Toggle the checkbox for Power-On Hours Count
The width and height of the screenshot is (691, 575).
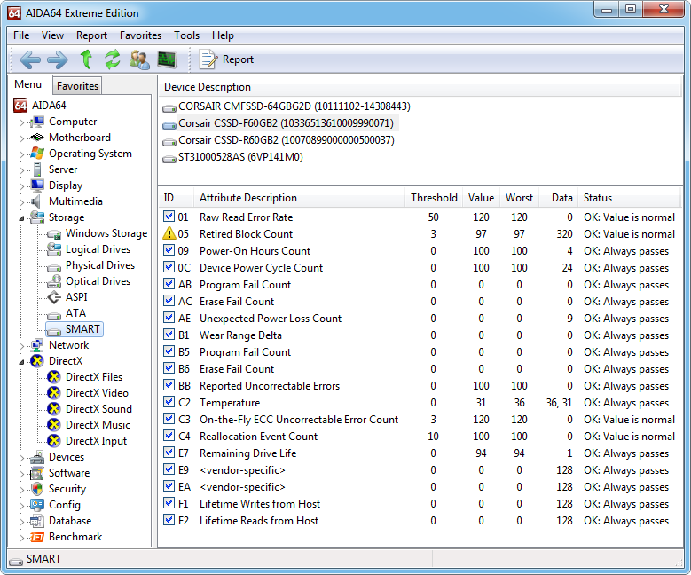(x=169, y=250)
